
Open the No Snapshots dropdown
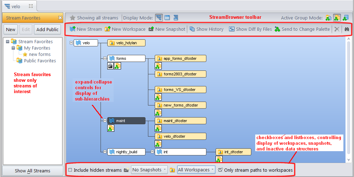point(149,170)
